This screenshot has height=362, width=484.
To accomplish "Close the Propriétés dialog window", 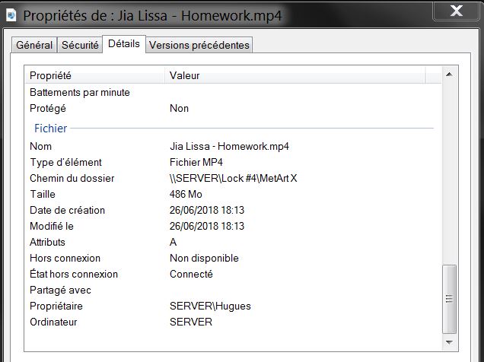I will click(456, 11).
